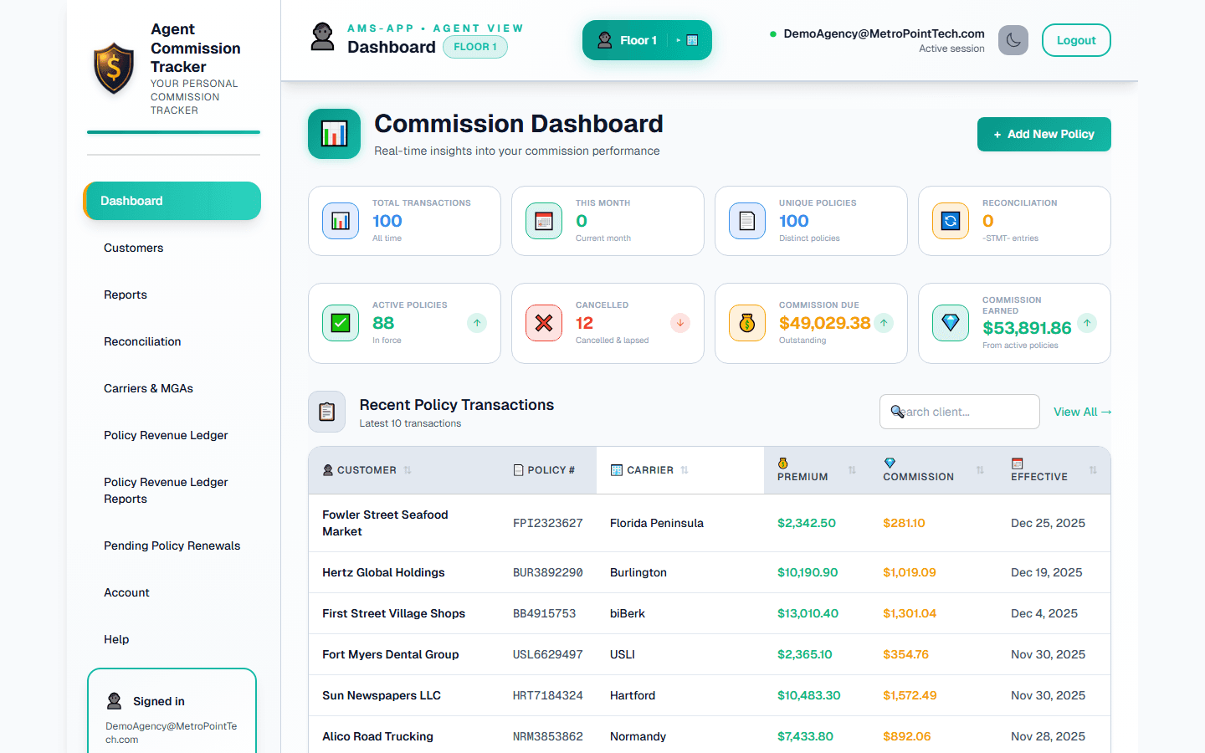Select Carriers & MGAs in the sidebar

point(148,388)
